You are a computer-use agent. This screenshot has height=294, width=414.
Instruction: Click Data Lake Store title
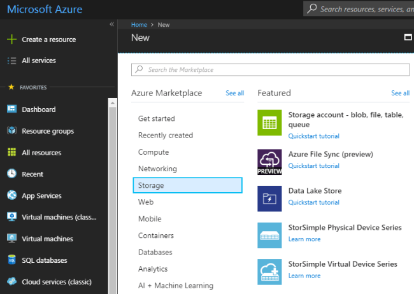click(315, 190)
